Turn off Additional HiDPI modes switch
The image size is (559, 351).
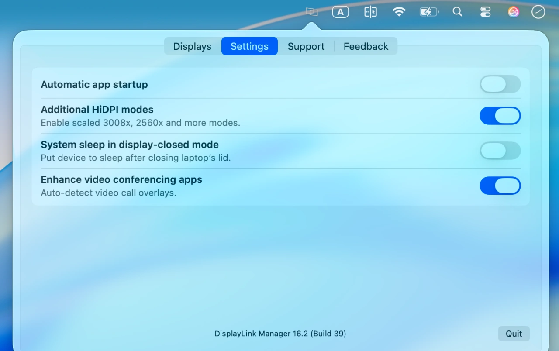pos(500,116)
